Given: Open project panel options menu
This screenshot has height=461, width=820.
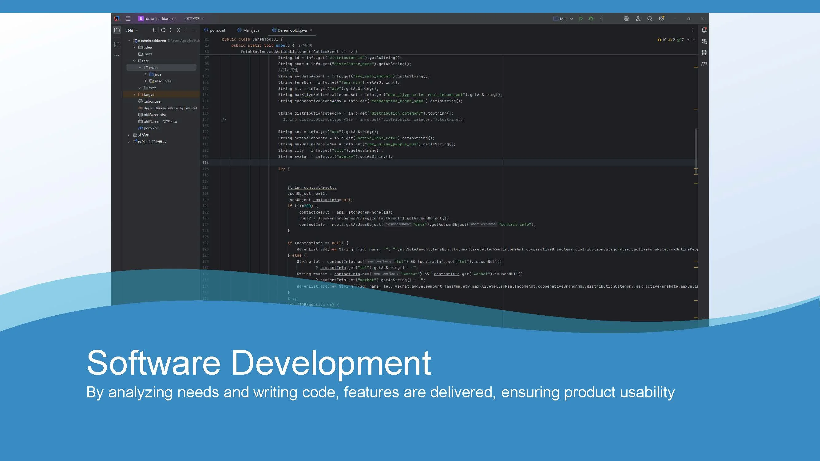Looking at the screenshot, I should (186, 30).
